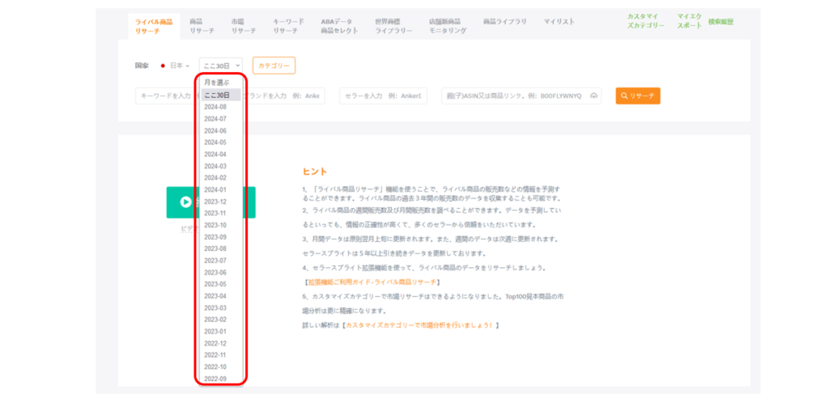Click the orange リサーチ search button
Screen dimensions: 829x403
[637, 95]
